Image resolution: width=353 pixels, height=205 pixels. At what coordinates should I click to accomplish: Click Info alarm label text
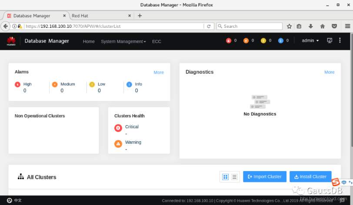click(x=138, y=84)
